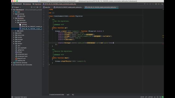Click the macOS green zoom window button
This screenshot has height=98, width=175.
[x=17, y=1]
